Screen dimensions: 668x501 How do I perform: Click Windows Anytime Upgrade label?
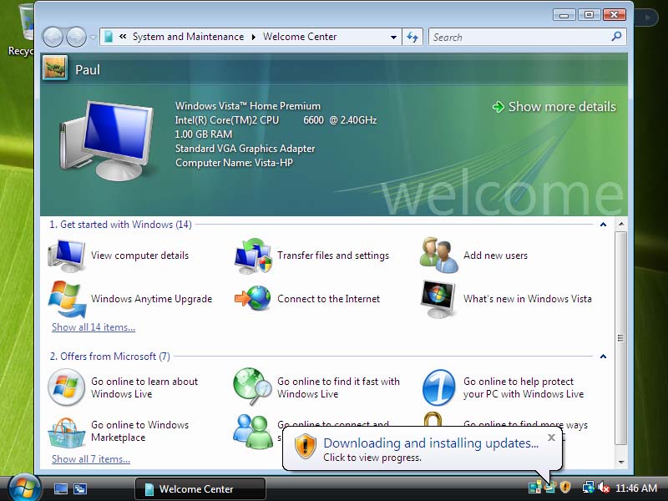click(x=151, y=299)
